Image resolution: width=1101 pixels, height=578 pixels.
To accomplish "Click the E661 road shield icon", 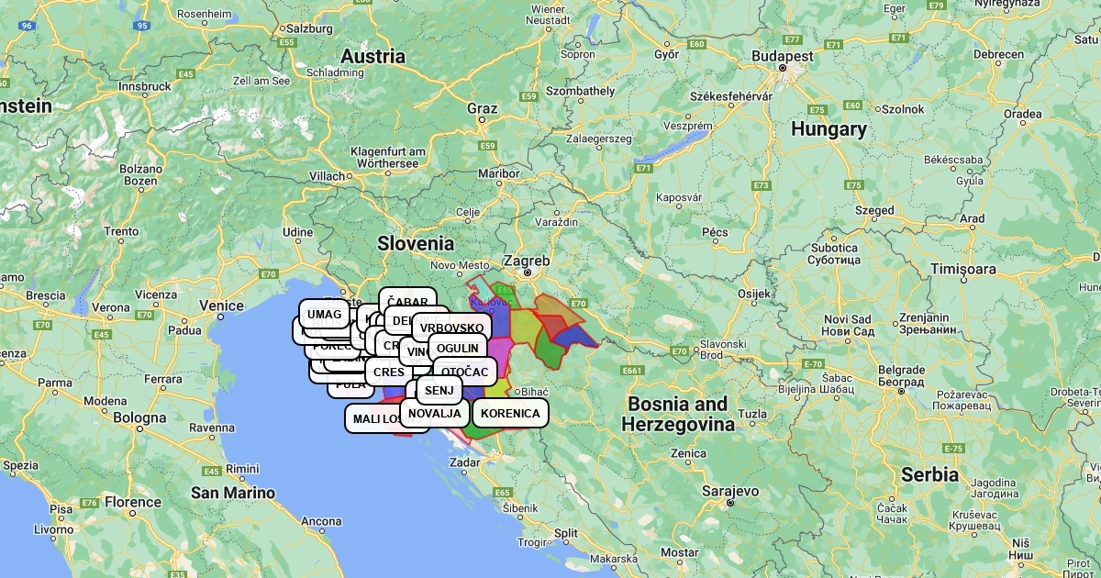I will 631,371.
